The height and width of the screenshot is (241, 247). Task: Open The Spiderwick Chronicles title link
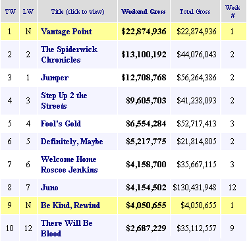tap(69, 55)
